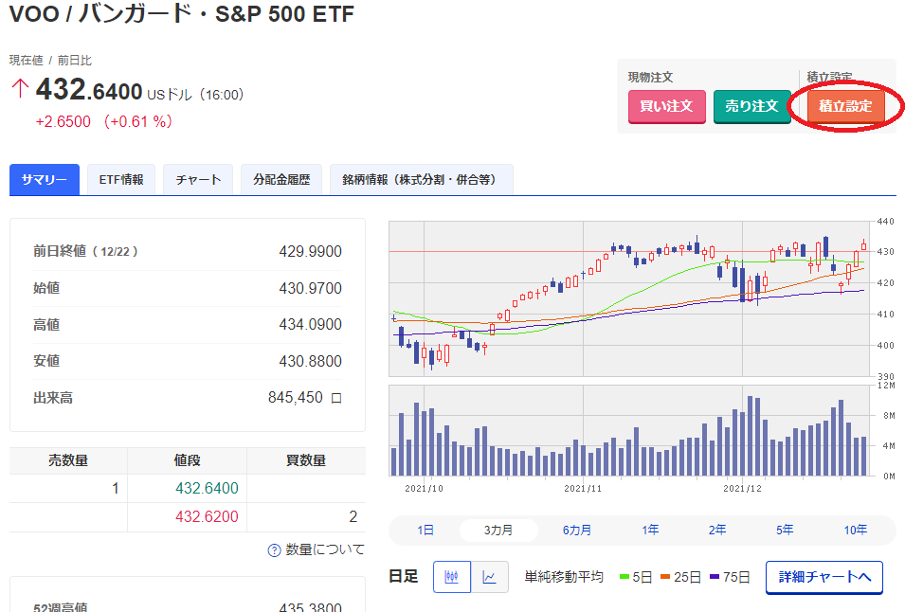
Task: Switch to the ETF情報 tab
Action: pyautogui.click(x=121, y=179)
